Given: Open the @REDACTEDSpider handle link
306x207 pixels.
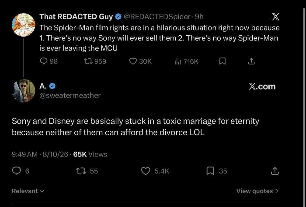Looking at the screenshot, I should [157, 17].
